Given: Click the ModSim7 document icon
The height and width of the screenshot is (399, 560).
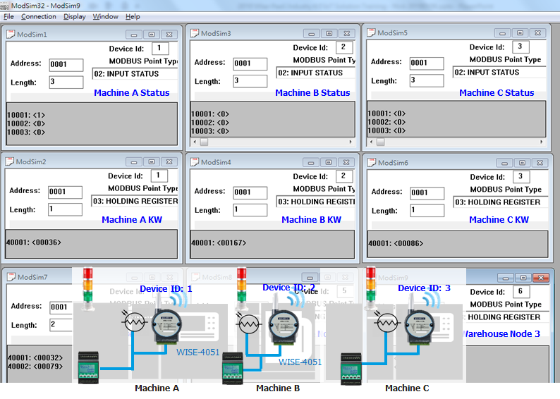Looking at the screenshot, I should (11, 276).
